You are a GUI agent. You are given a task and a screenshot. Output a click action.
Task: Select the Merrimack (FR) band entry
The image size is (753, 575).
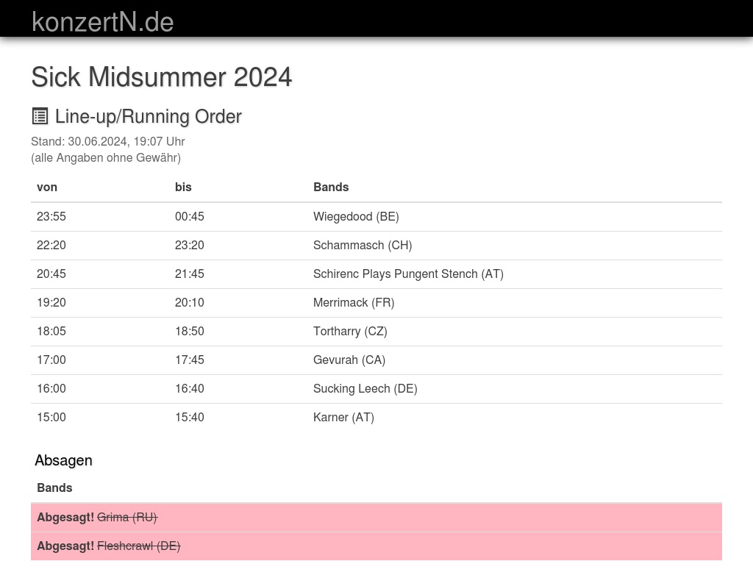click(354, 302)
